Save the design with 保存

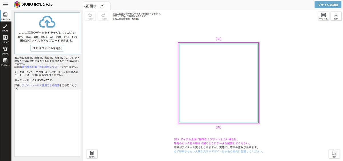336,16
